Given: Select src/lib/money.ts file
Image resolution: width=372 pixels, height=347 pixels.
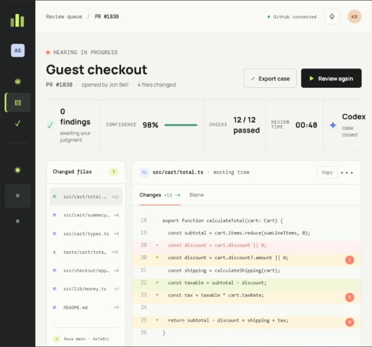Looking at the screenshot, I should coord(86,289).
